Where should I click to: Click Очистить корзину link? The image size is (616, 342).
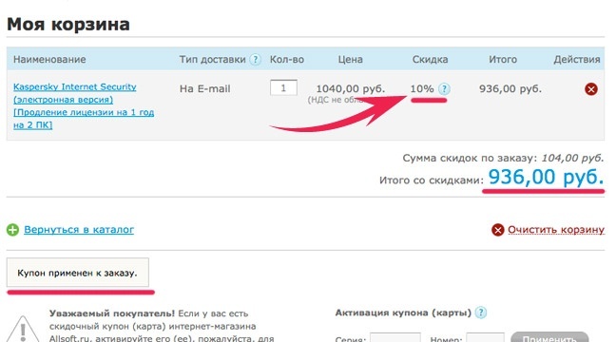pyautogui.click(x=556, y=229)
